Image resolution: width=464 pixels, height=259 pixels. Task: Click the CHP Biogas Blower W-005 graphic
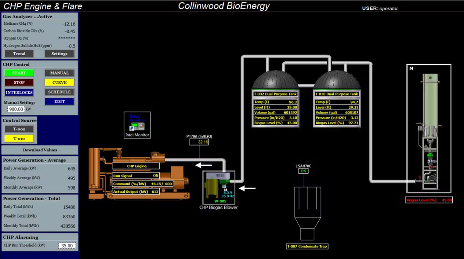(x=219, y=187)
